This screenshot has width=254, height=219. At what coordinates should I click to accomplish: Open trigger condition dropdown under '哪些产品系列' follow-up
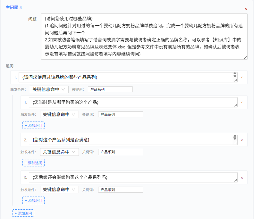(x=49, y=89)
